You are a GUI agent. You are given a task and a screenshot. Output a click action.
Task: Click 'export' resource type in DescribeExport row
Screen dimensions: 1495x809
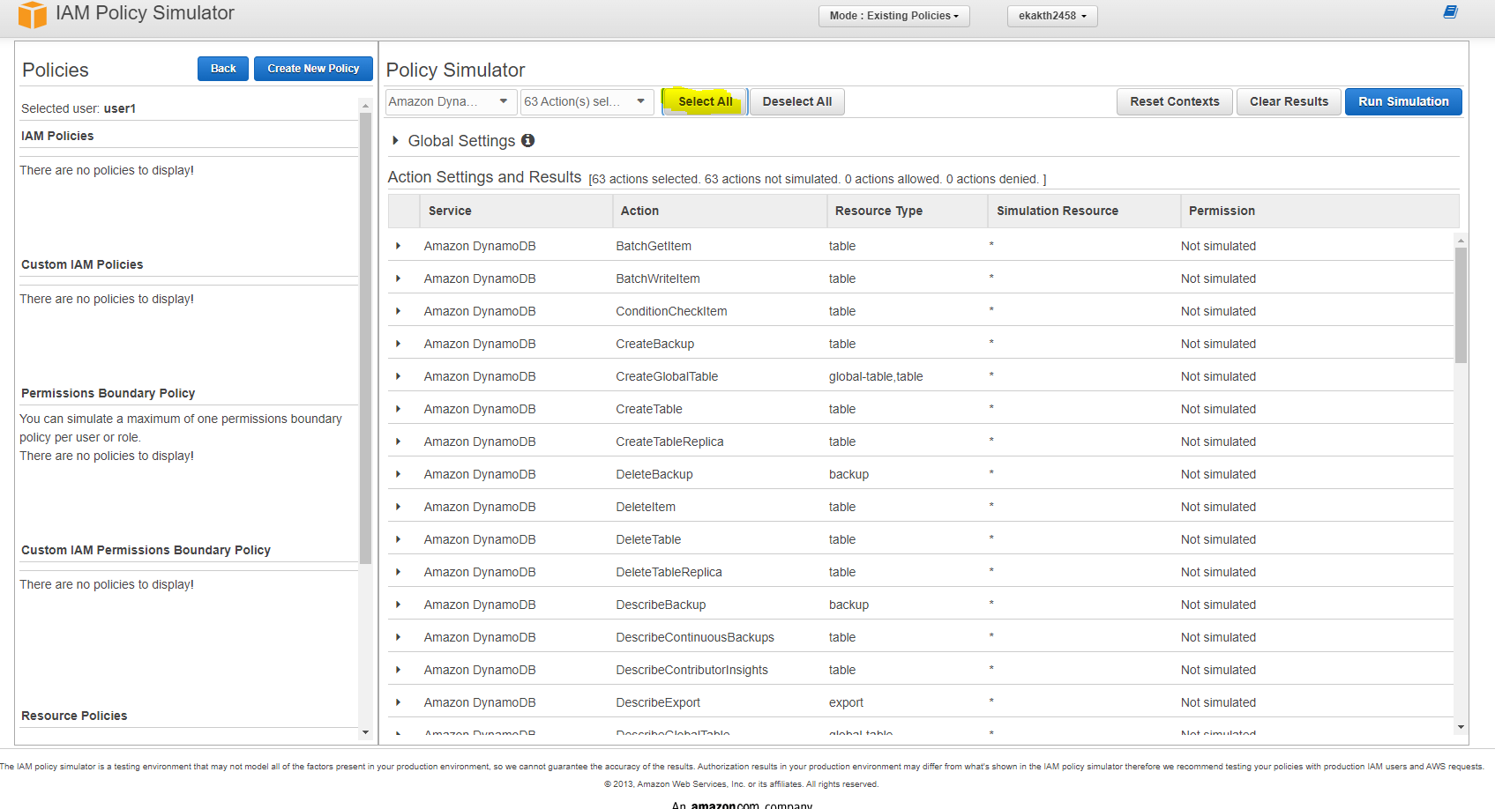[x=846, y=702]
